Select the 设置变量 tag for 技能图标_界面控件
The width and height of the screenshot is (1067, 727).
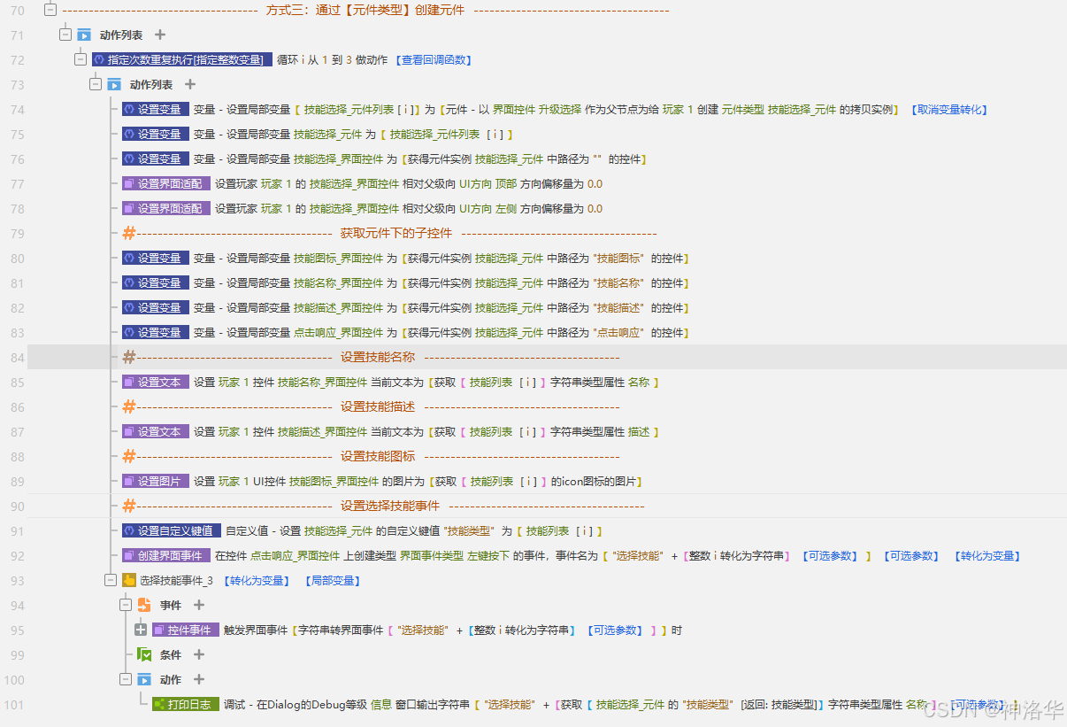[x=156, y=258]
